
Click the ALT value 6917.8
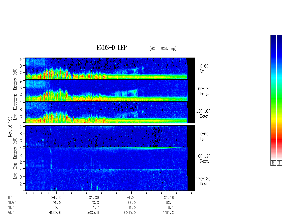130,212
